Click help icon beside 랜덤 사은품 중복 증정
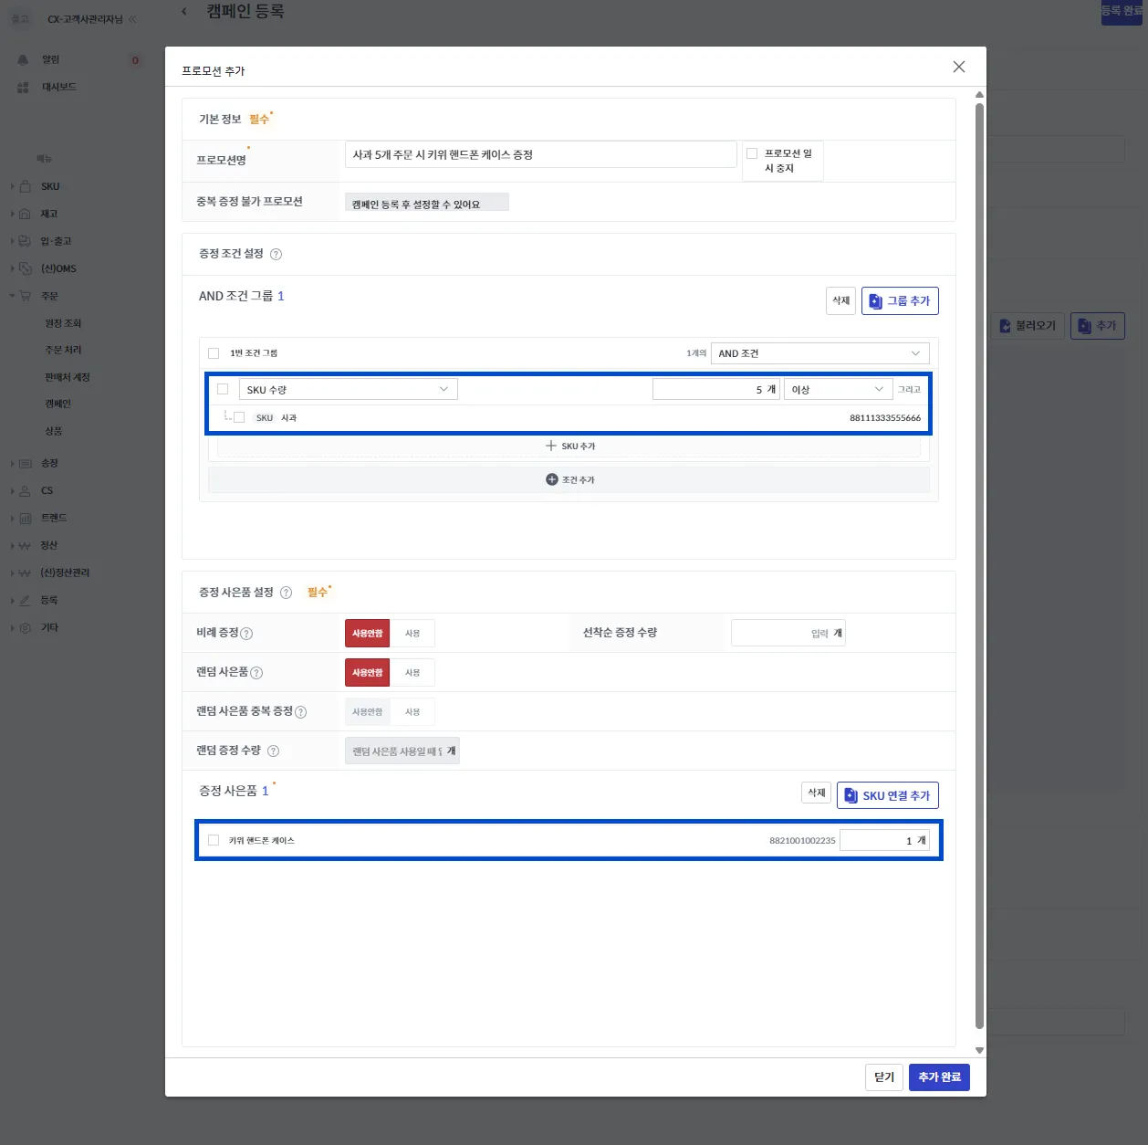The image size is (1148, 1145). pos(301,712)
